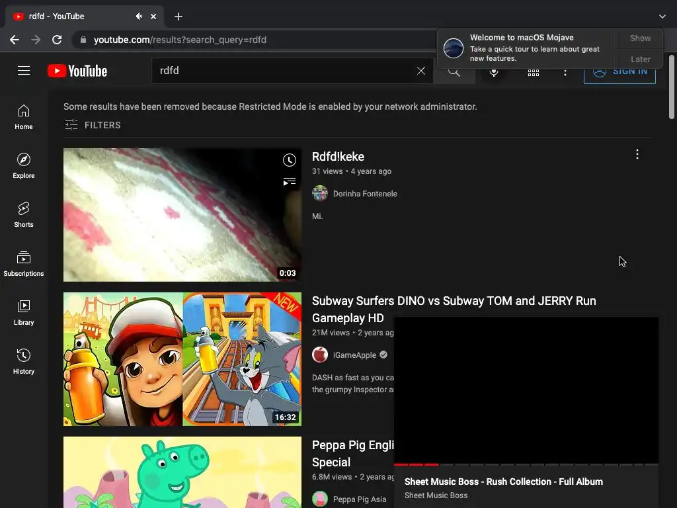Viewport: 677px width, 508px height.
Task: Add Rdfd!keke to queue
Action: 290,181
